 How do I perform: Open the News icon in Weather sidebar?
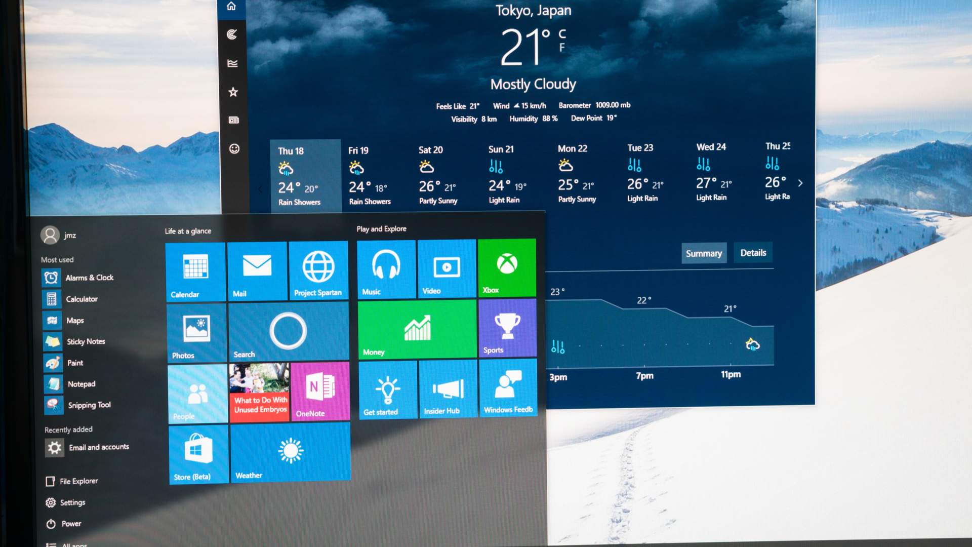pyautogui.click(x=233, y=120)
